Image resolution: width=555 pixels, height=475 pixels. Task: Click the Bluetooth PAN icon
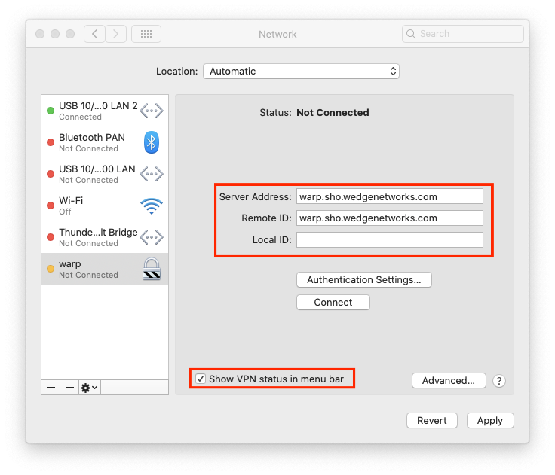click(x=151, y=143)
